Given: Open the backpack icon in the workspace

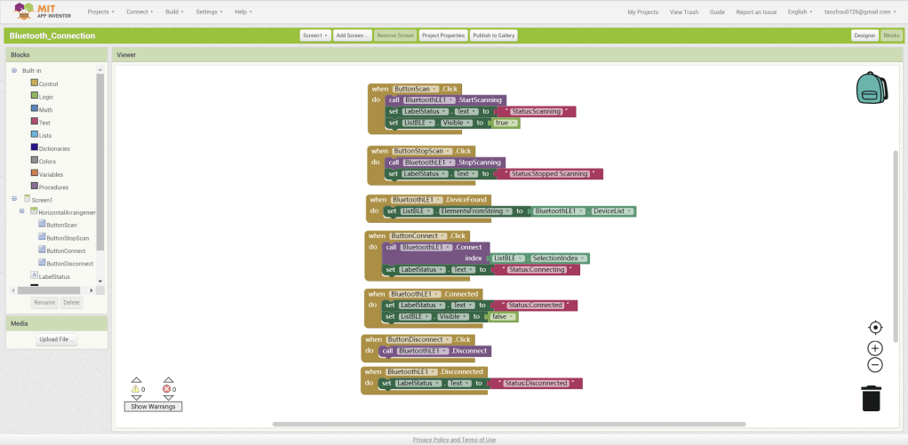Looking at the screenshot, I should pos(872,89).
